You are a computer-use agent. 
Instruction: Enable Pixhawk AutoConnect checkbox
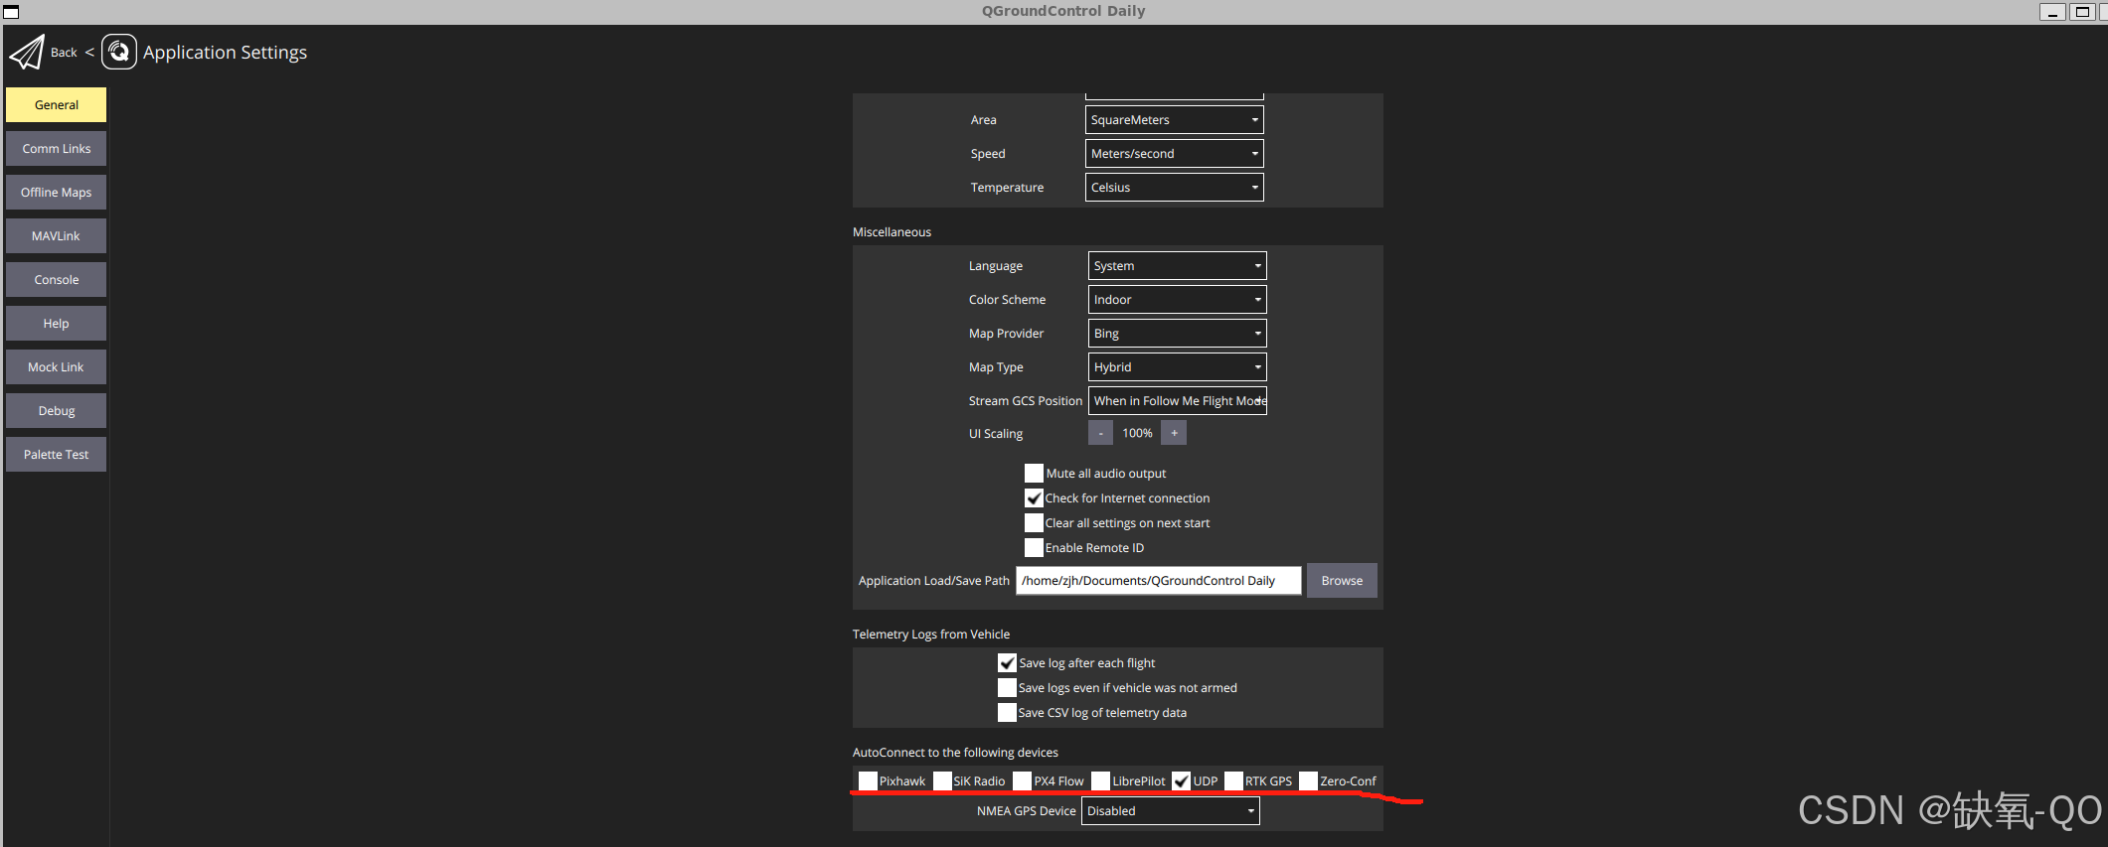tap(868, 781)
